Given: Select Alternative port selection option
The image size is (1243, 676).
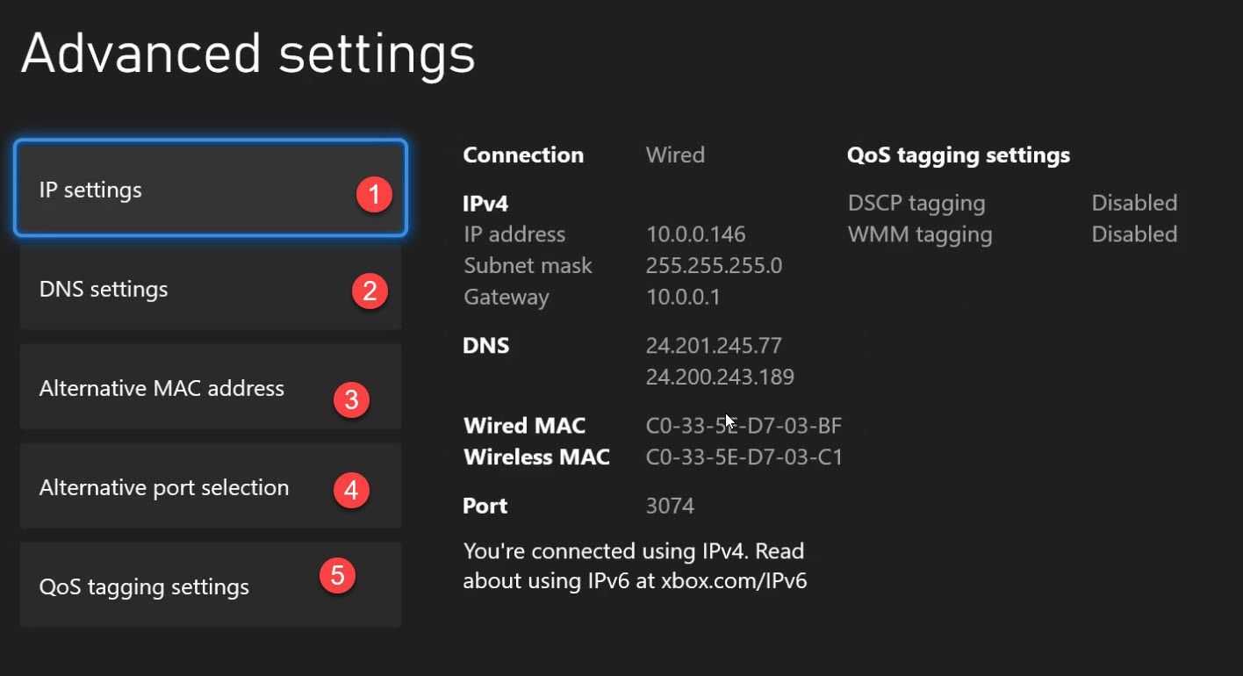Looking at the screenshot, I should 211,486.
